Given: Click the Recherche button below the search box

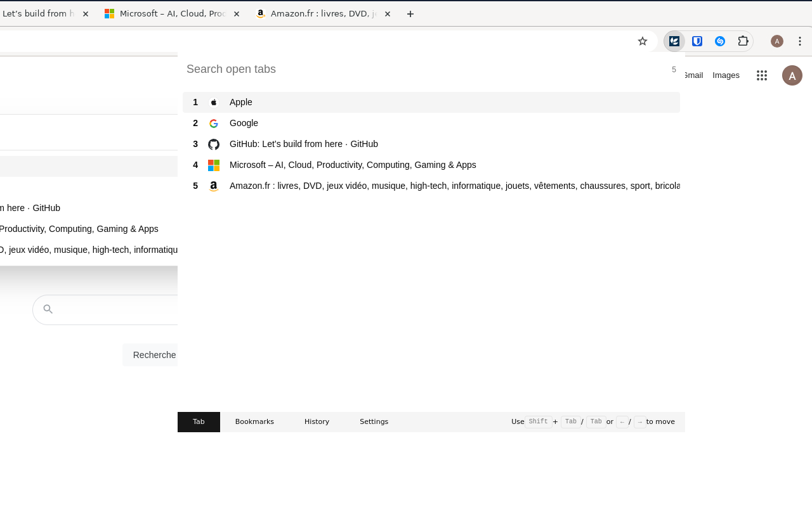Looking at the screenshot, I should (150, 355).
